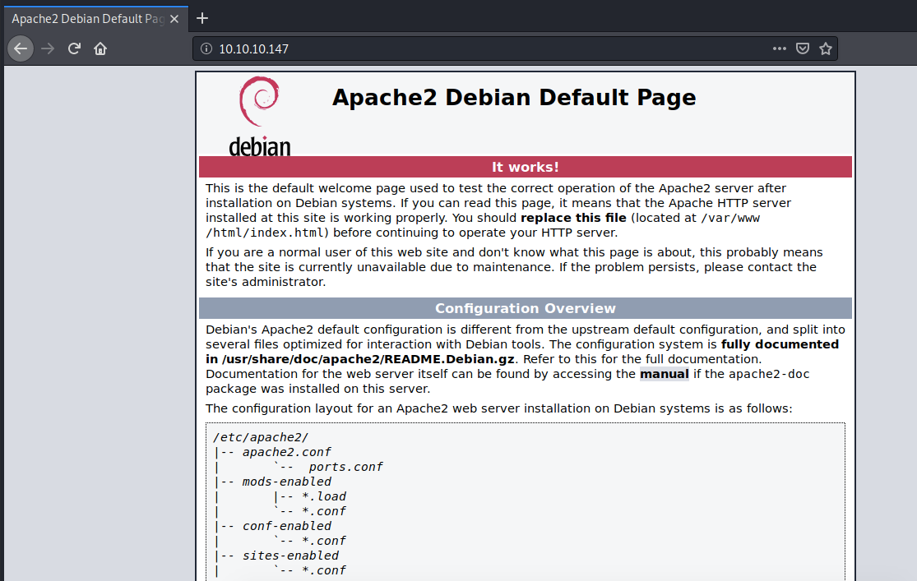Go back to the previous page
Image resolution: width=917 pixels, height=581 pixels.
21,48
